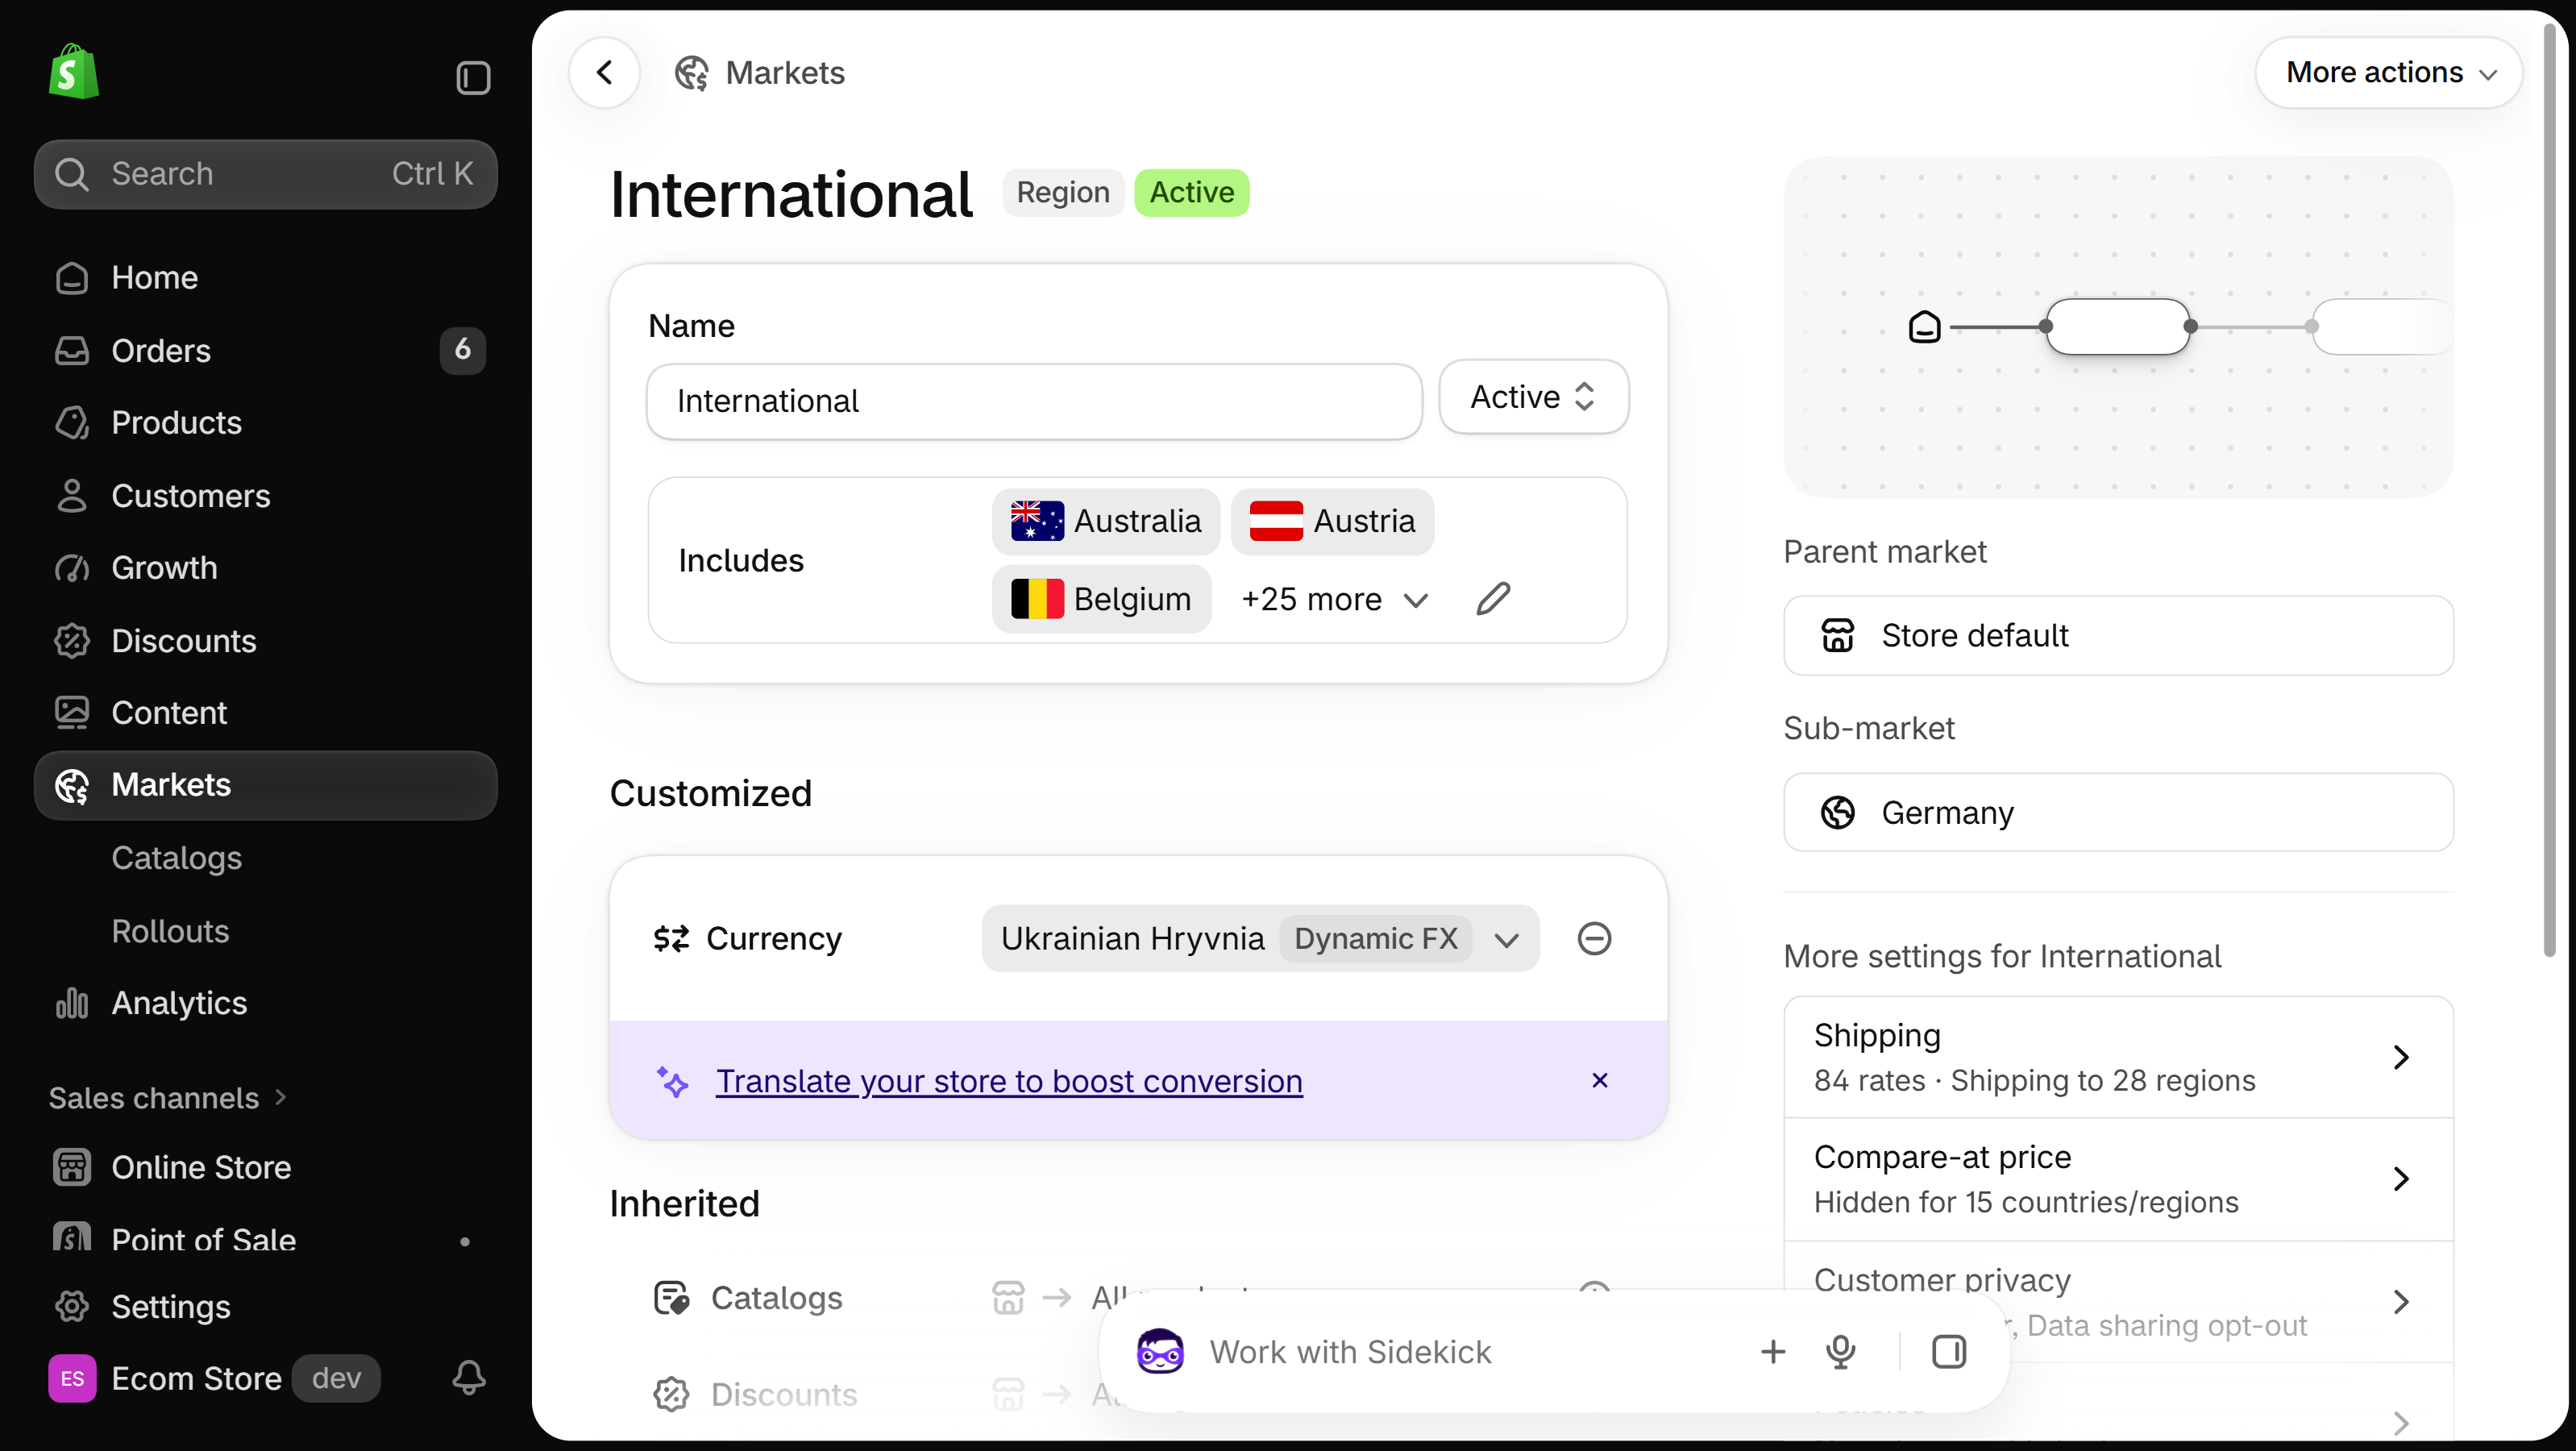Viewport: 2576px width, 1451px height.
Task: Click the Dynamic FX badge
Action: [x=1375, y=938]
